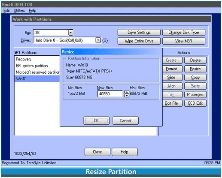This screenshot has width=222, height=178.
Task: Click the Close button at bottom
Action: tap(97, 152)
